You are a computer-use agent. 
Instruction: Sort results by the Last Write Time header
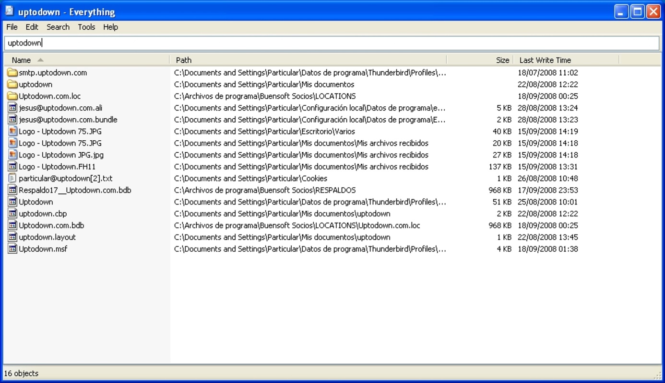567,60
